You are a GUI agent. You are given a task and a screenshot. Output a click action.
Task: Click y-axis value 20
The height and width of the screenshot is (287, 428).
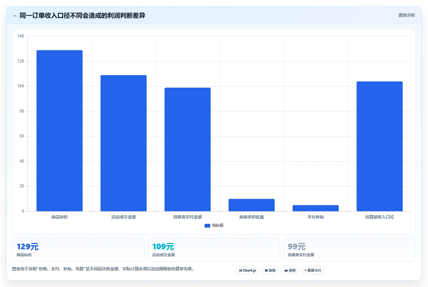22,186
